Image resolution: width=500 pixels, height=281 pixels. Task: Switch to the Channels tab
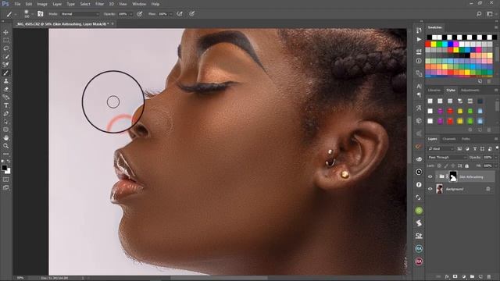point(449,139)
